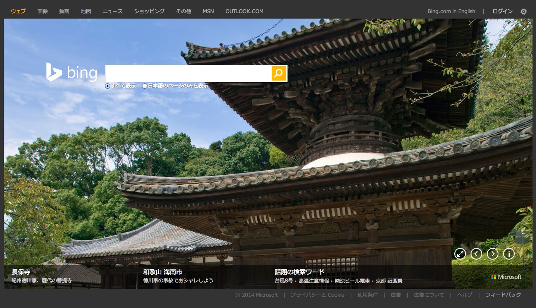This screenshot has width=536, height=308.
Task: Show image info with the i icon
Action: (x=509, y=254)
